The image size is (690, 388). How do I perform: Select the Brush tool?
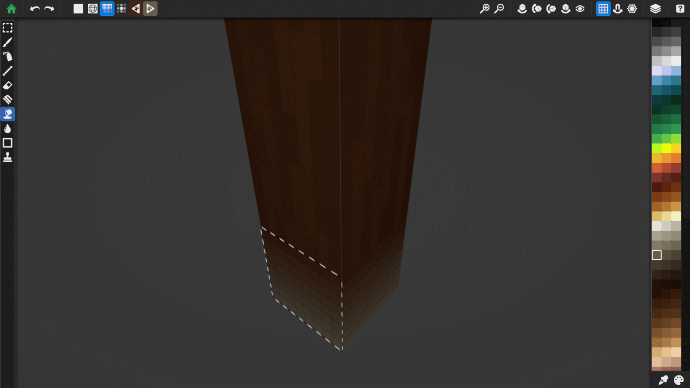coord(8,42)
